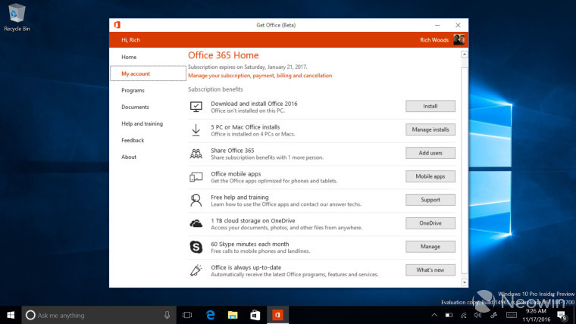Click the Office logo in title bar
Viewport: 576px width, 324px height.
pos(117,25)
